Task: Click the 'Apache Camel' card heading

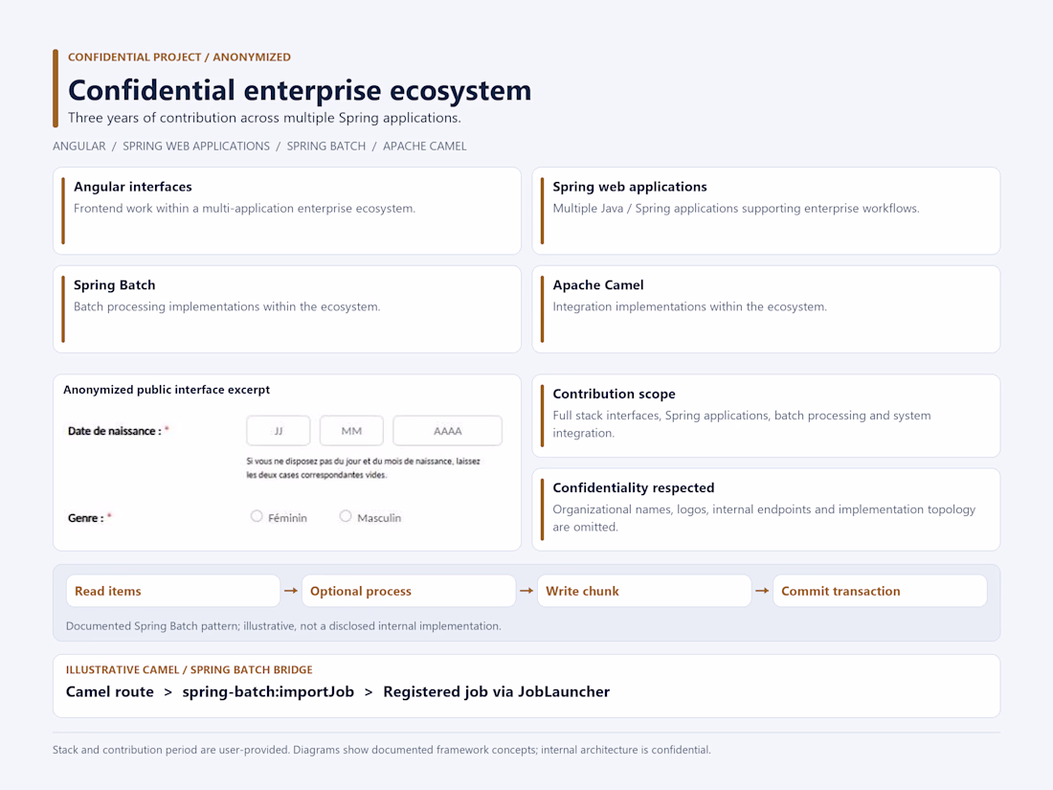Action: [x=598, y=284]
